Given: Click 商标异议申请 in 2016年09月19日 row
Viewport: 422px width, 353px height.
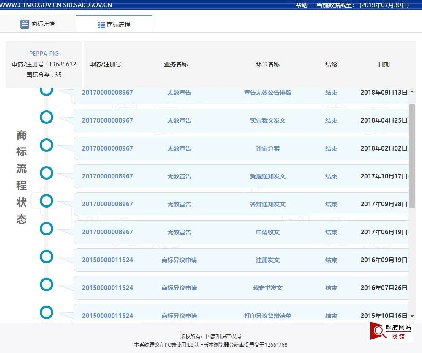Looking at the screenshot, I should [x=179, y=260].
